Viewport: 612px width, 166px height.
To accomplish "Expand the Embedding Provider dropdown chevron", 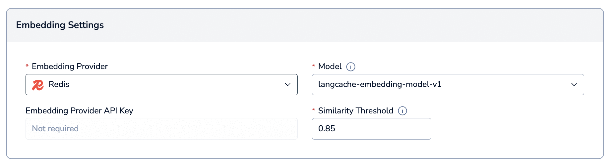I will coord(287,85).
